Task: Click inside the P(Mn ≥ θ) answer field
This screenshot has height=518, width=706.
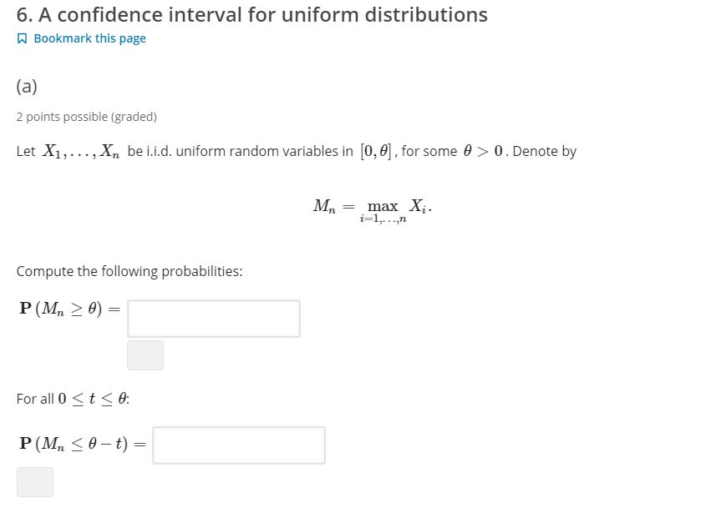Action: [213, 318]
